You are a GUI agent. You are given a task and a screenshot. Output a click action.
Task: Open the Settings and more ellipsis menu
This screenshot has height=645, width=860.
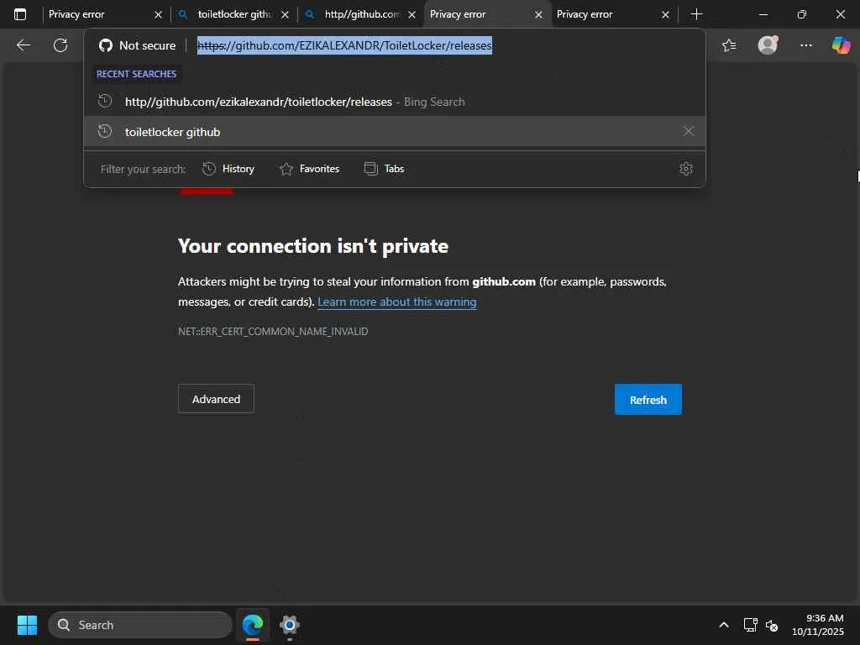click(805, 45)
